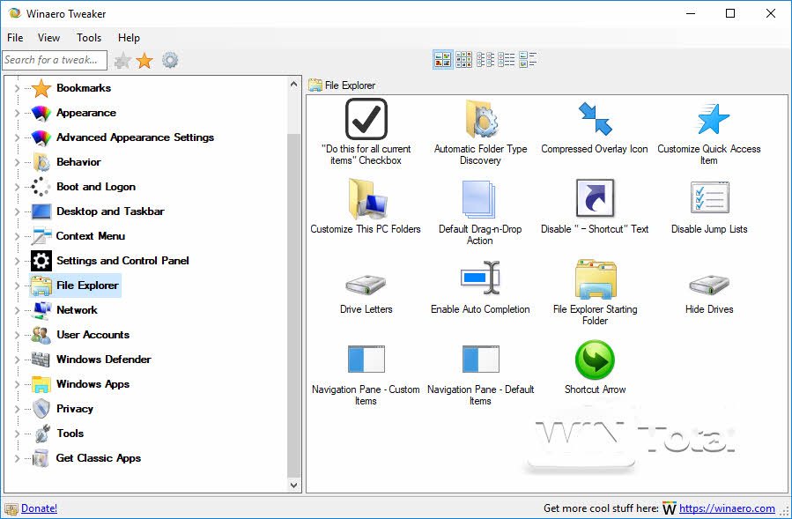Select Context Menu tree item
The width and height of the screenshot is (792, 519).
[91, 236]
